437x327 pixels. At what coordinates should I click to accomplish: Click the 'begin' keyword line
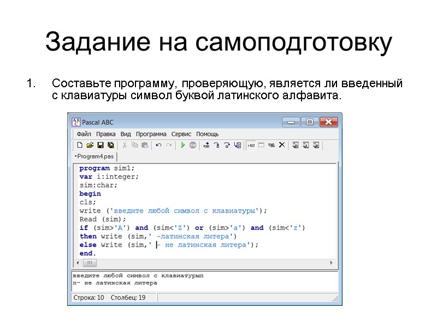90,194
